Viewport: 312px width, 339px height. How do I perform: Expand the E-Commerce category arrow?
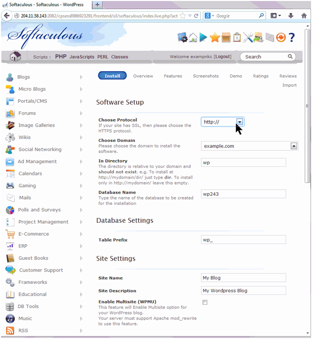tap(81, 234)
